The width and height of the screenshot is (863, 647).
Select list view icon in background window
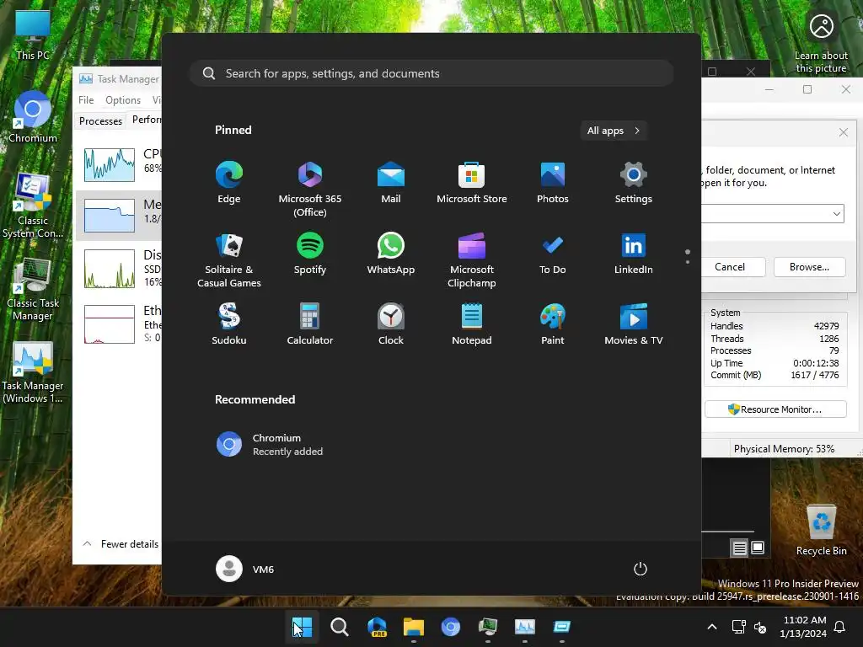pos(739,548)
